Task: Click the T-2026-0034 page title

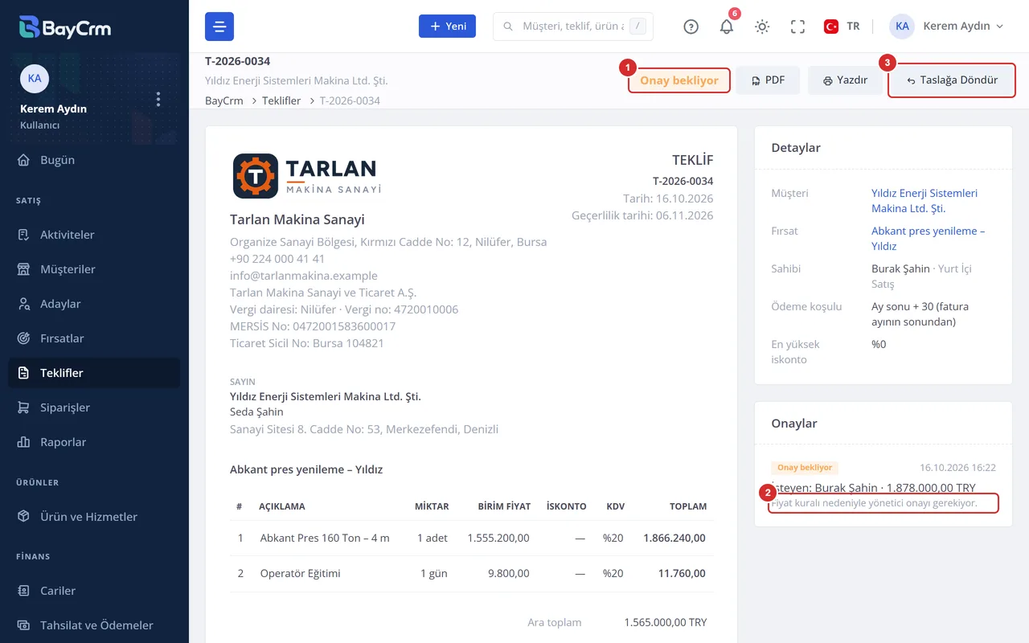Action: (x=238, y=61)
